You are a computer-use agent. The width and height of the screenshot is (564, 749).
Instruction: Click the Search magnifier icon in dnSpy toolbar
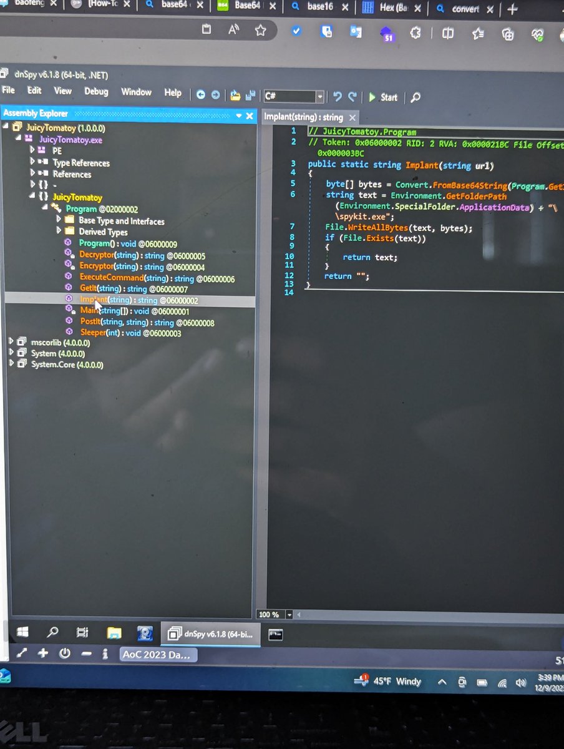pyautogui.click(x=416, y=97)
